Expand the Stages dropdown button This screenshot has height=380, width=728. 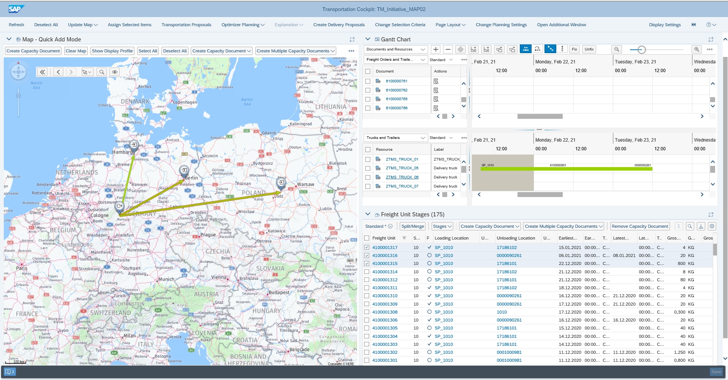(442, 226)
